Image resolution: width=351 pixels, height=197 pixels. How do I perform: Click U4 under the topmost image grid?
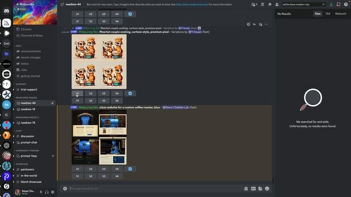(117, 14)
